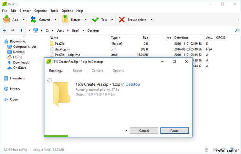Viewport: 241px width, 154px height.
Task: Click the User1 breadcrumb
Action: tap(76, 31)
